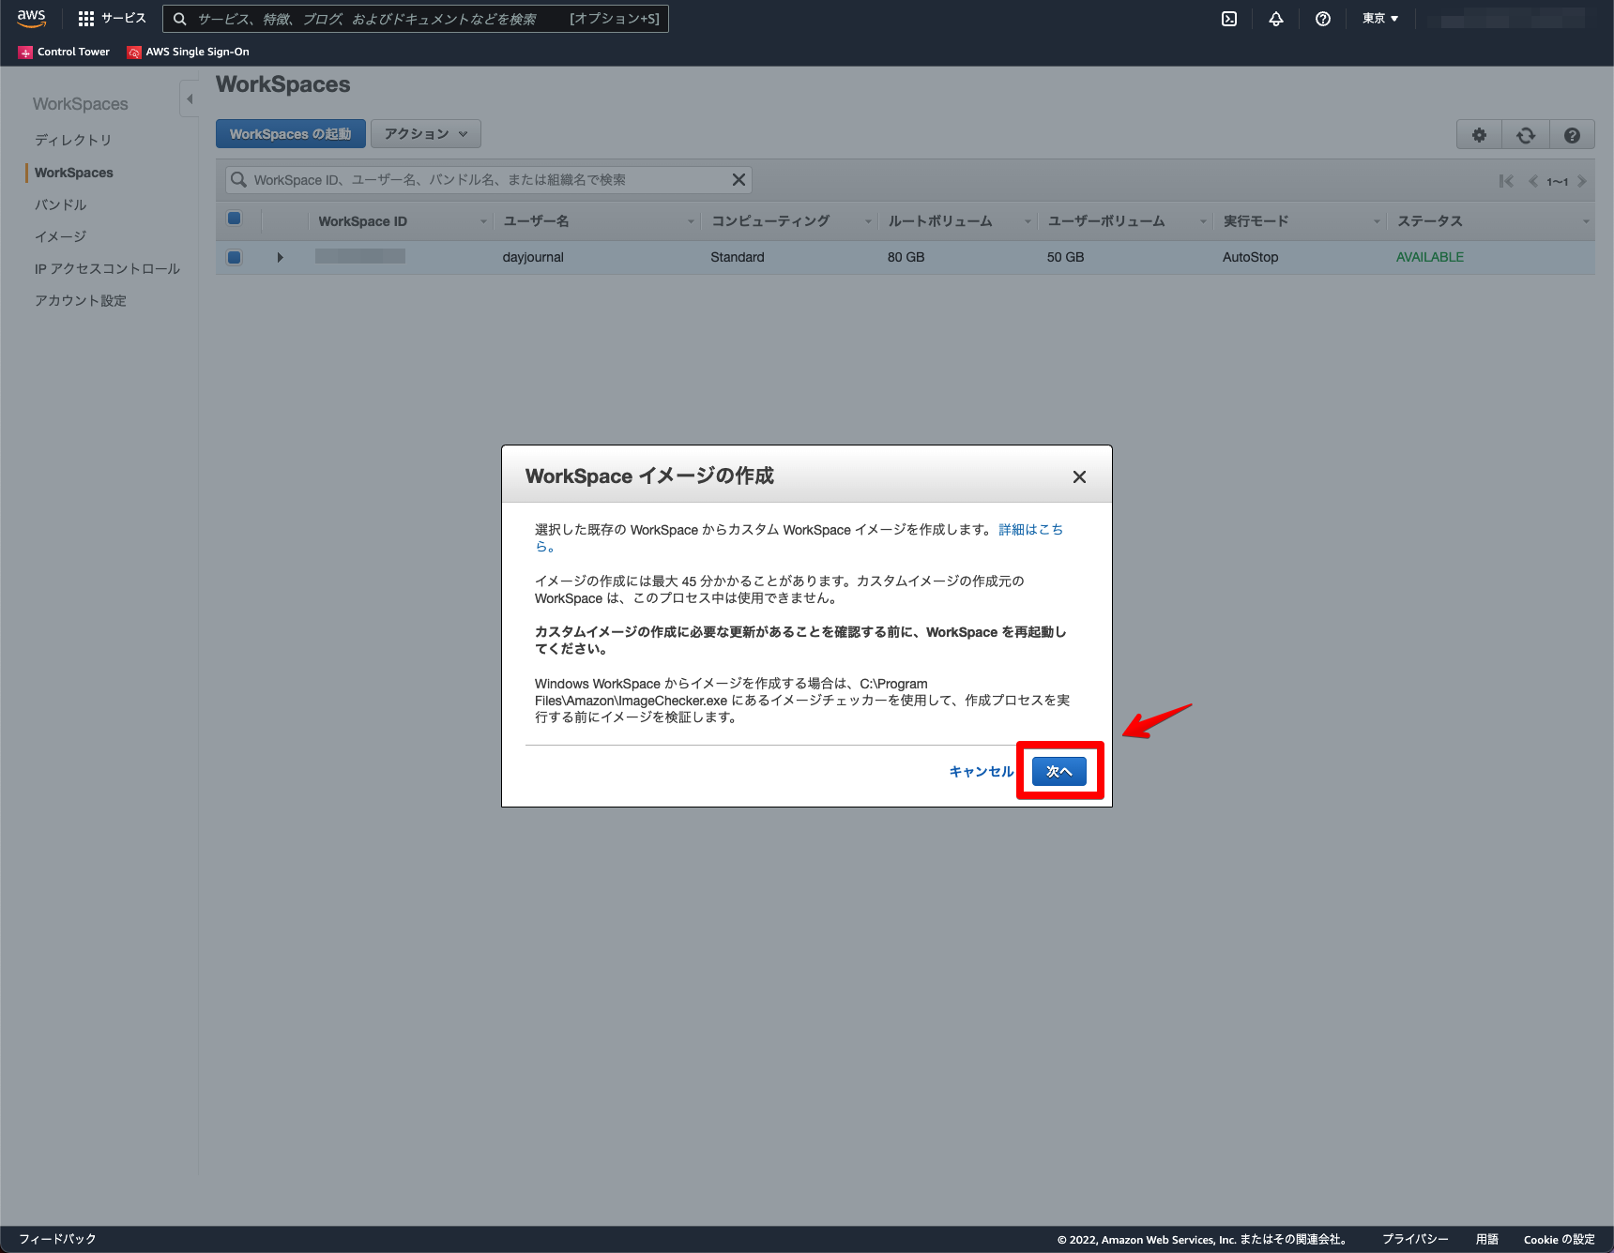Open the notifications bell icon

(1275, 18)
